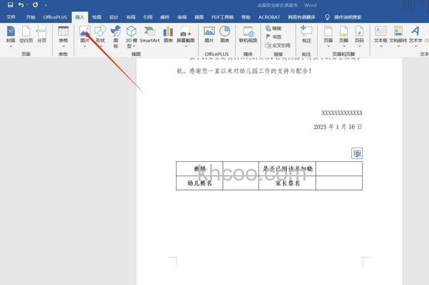The image size is (429, 285).
Task: Open the 页眉 header dropdown
Action: click(328, 36)
